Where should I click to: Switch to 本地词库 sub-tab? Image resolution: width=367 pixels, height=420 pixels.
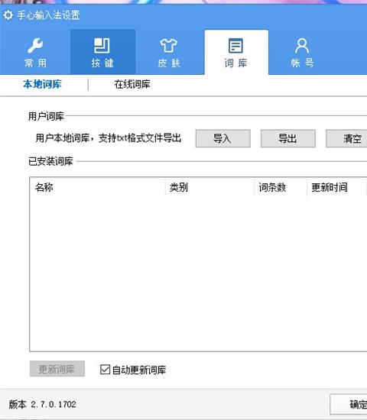click(x=42, y=84)
